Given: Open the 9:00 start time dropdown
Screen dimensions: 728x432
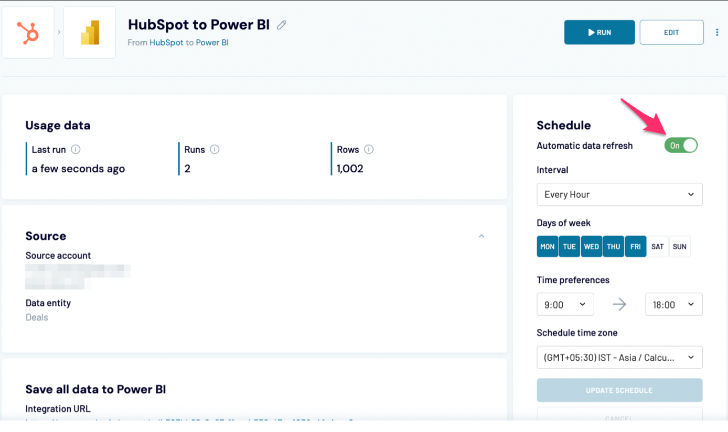Looking at the screenshot, I should coord(565,305).
